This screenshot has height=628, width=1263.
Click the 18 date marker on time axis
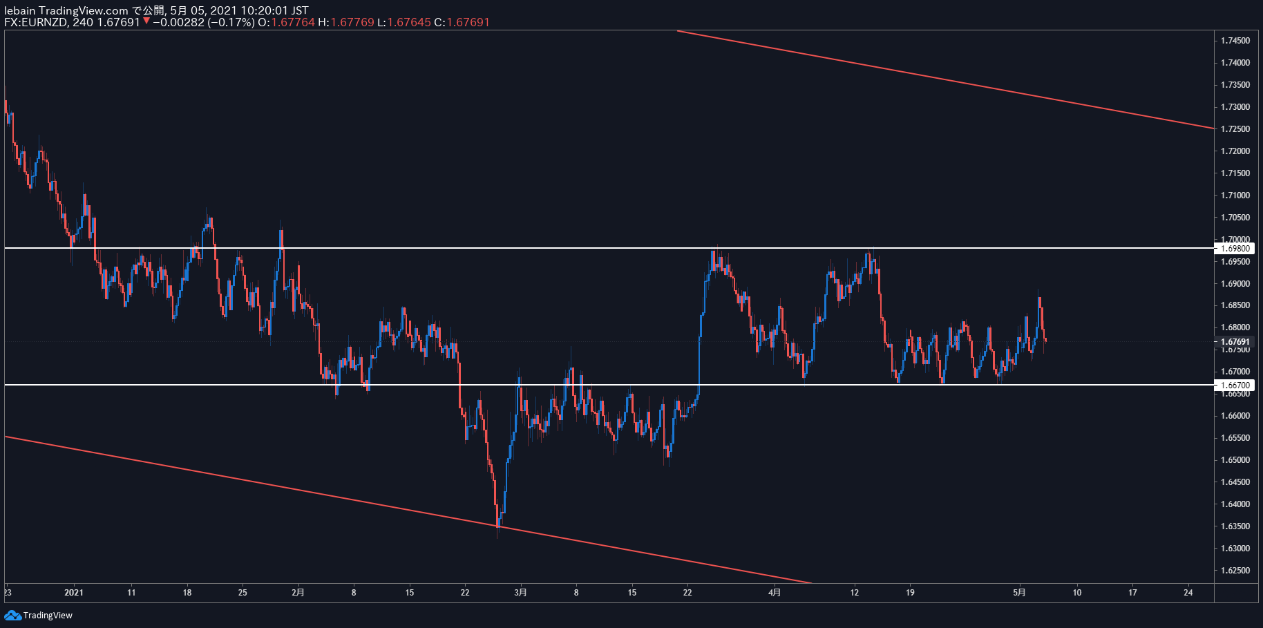187,592
